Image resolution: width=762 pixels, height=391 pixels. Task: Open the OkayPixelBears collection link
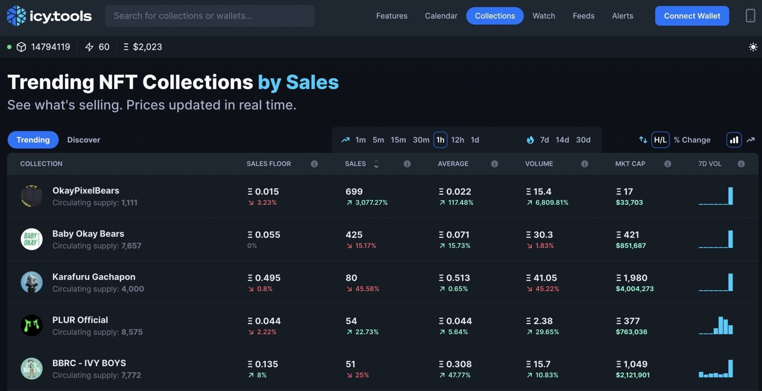point(86,190)
